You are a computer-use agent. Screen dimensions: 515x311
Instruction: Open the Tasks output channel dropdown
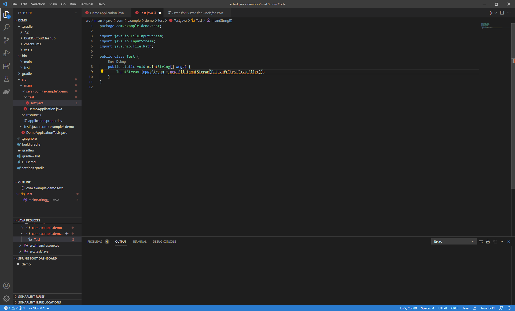pos(453,242)
